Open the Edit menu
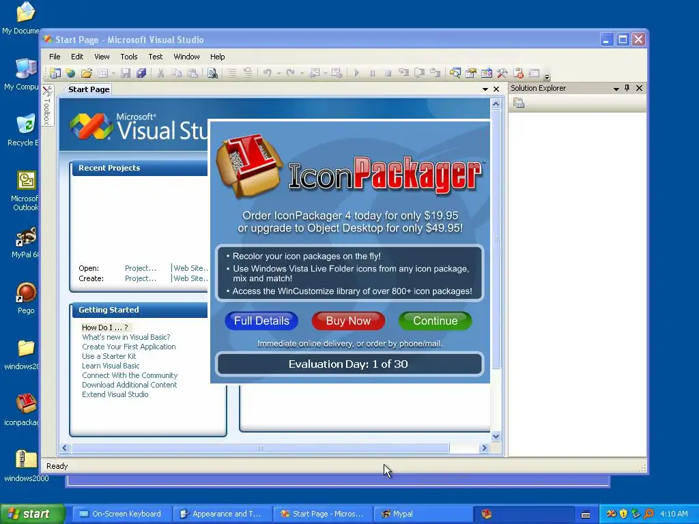 point(77,57)
